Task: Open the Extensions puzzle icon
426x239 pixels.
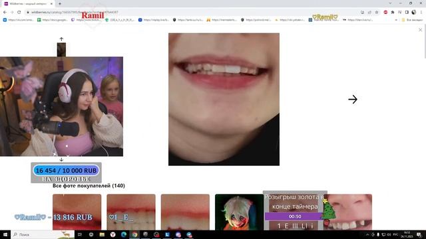Action: pos(393,12)
